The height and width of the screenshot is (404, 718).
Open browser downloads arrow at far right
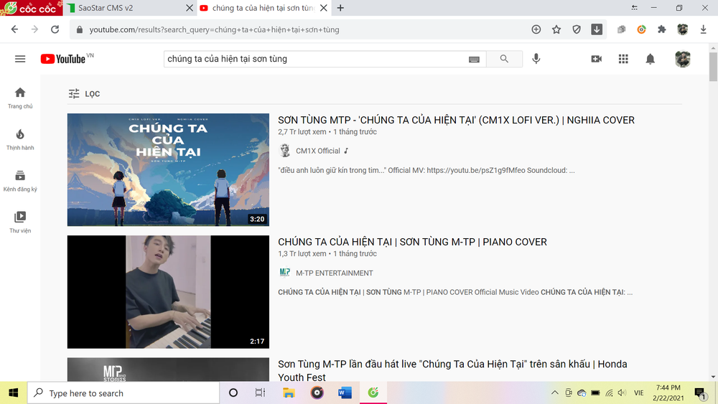coord(704,29)
